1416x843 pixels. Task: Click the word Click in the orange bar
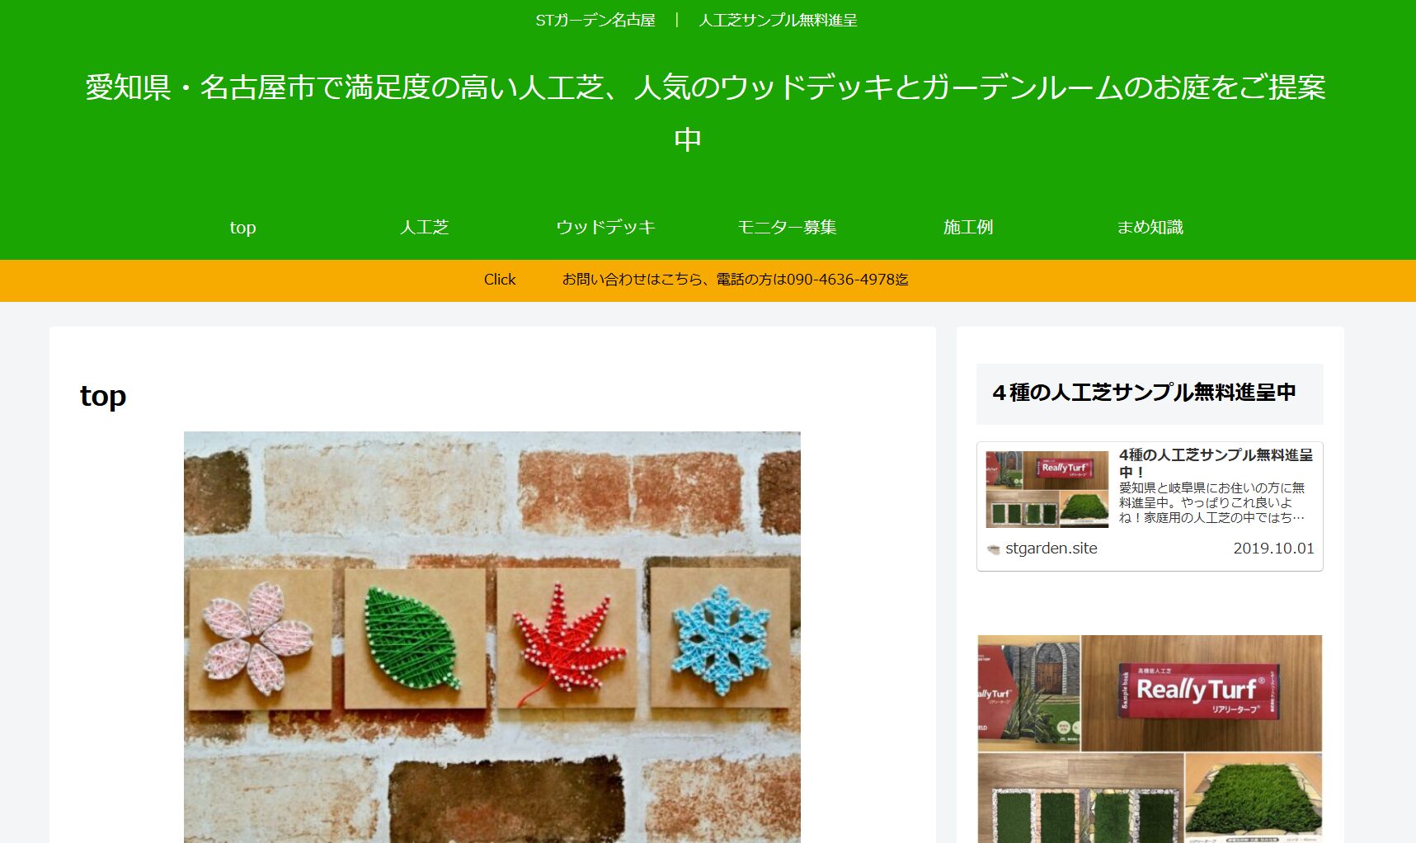click(x=500, y=280)
